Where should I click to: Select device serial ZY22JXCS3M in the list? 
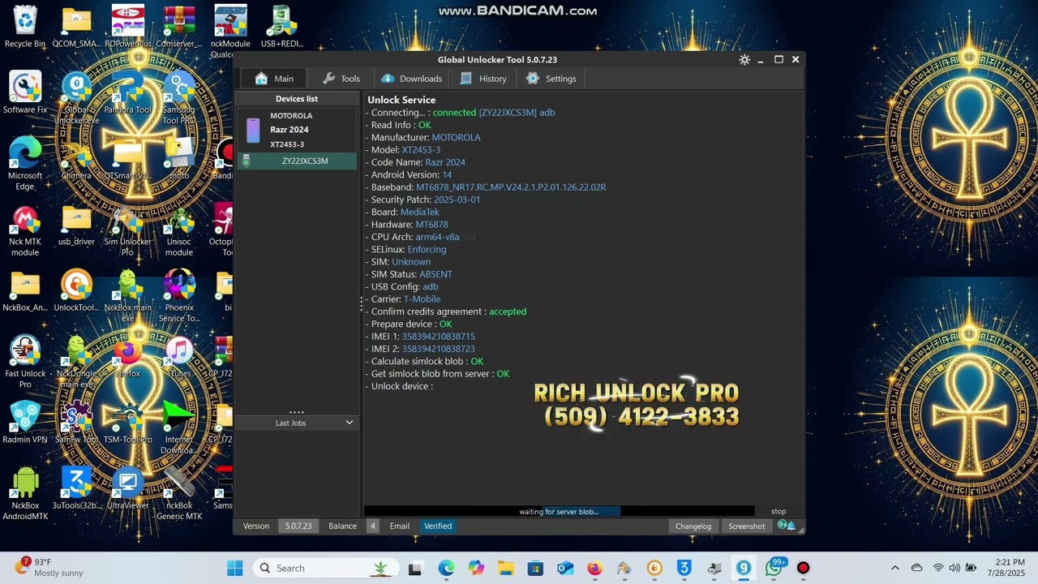point(296,161)
